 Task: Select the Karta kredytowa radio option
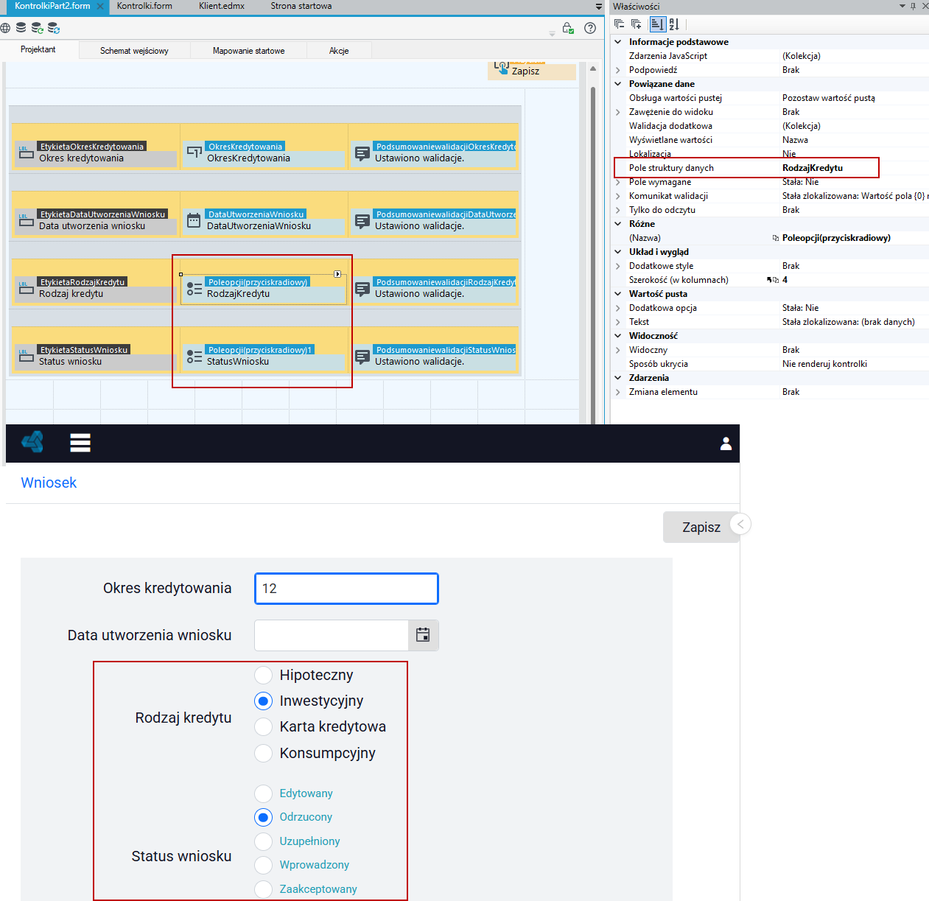click(x=263, y=726)
